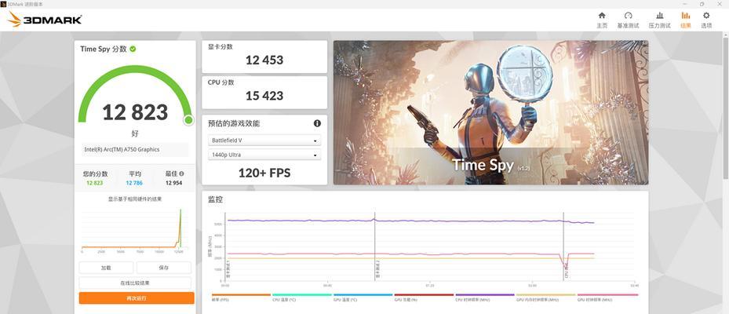This screenshot has width=729, height=314.
Task: Click the 监控 monitoring heading
Action: coord(215,199)
